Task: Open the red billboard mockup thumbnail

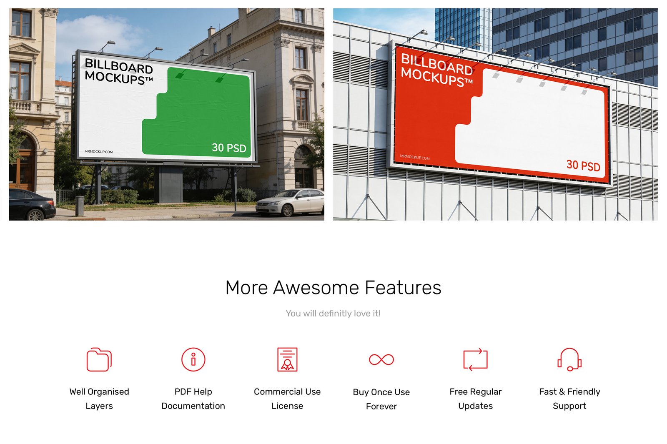Action: [x=495, y=114]
